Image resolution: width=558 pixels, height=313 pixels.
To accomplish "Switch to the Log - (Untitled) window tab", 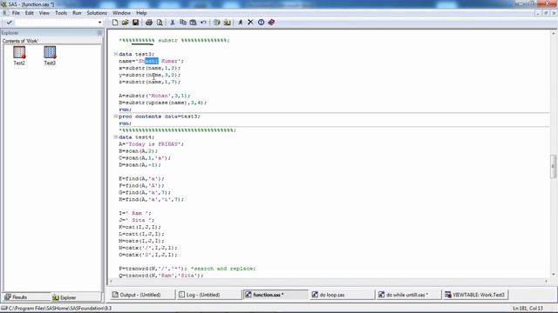I will [209, 295].
